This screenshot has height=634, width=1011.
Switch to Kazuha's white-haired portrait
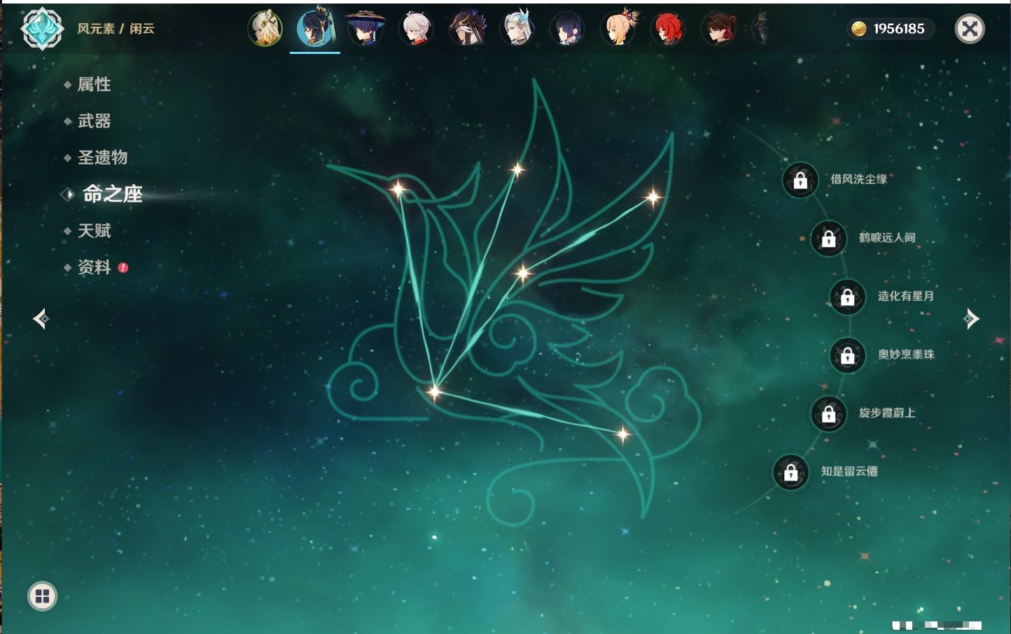pyautogui.click(x=417, y=29)
